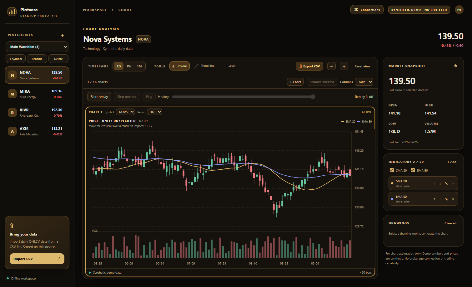
Task: Click the Rename watchlist button
Action: click(37, 59)
